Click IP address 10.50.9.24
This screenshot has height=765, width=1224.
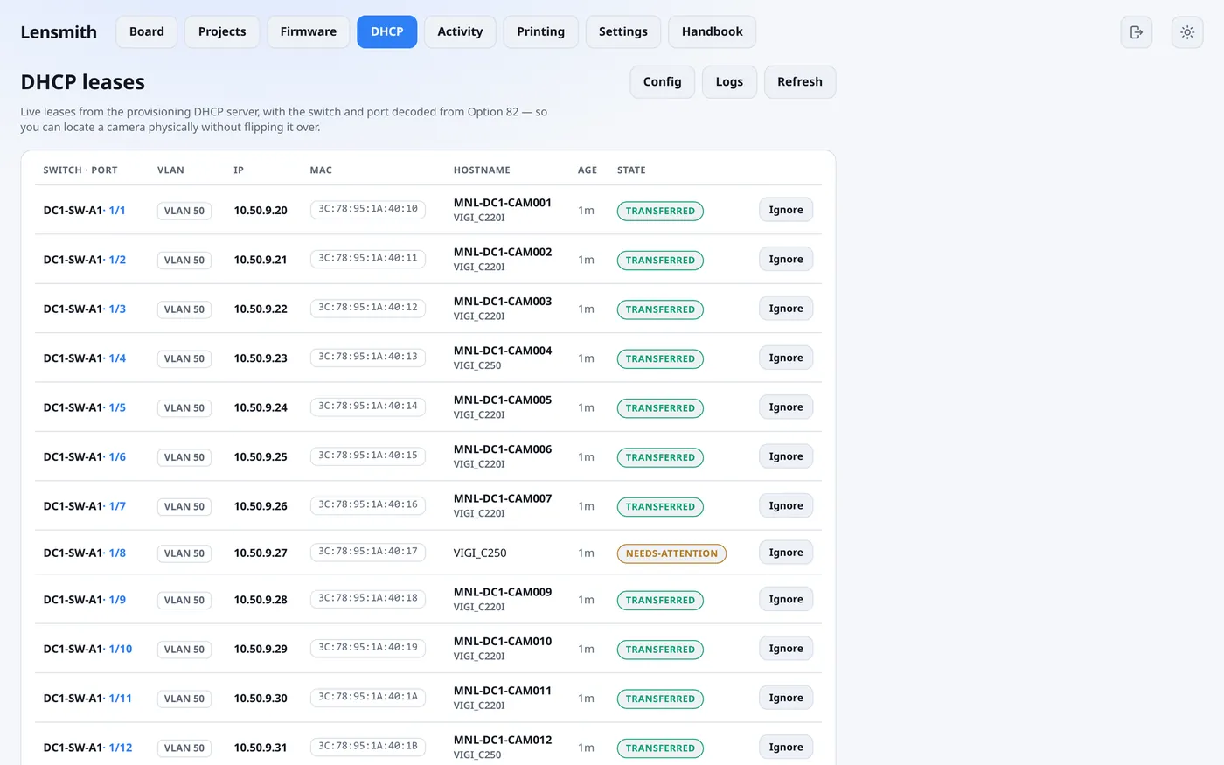point(261,407)
